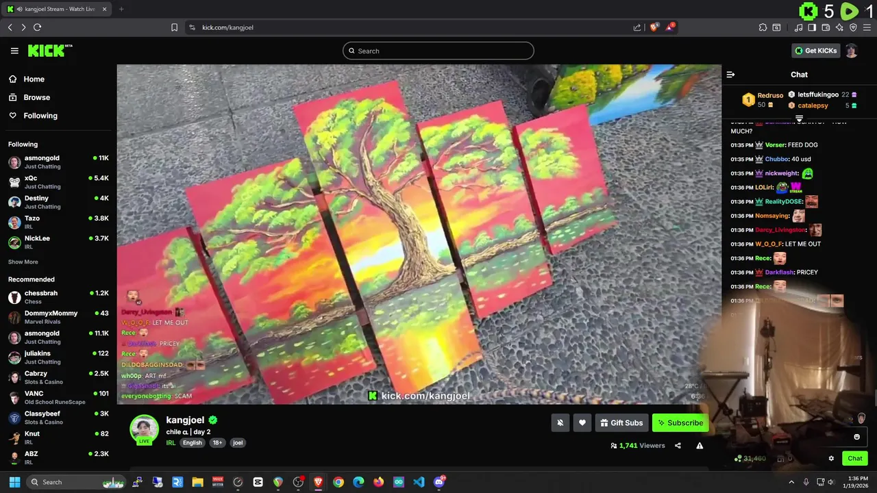Open Windows Start menu
This screenshot has width=877, height=493.
[x=14, y=482]
